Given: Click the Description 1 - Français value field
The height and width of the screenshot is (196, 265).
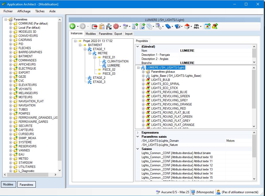Looking at the screenshot, I should tap(216, 55).
